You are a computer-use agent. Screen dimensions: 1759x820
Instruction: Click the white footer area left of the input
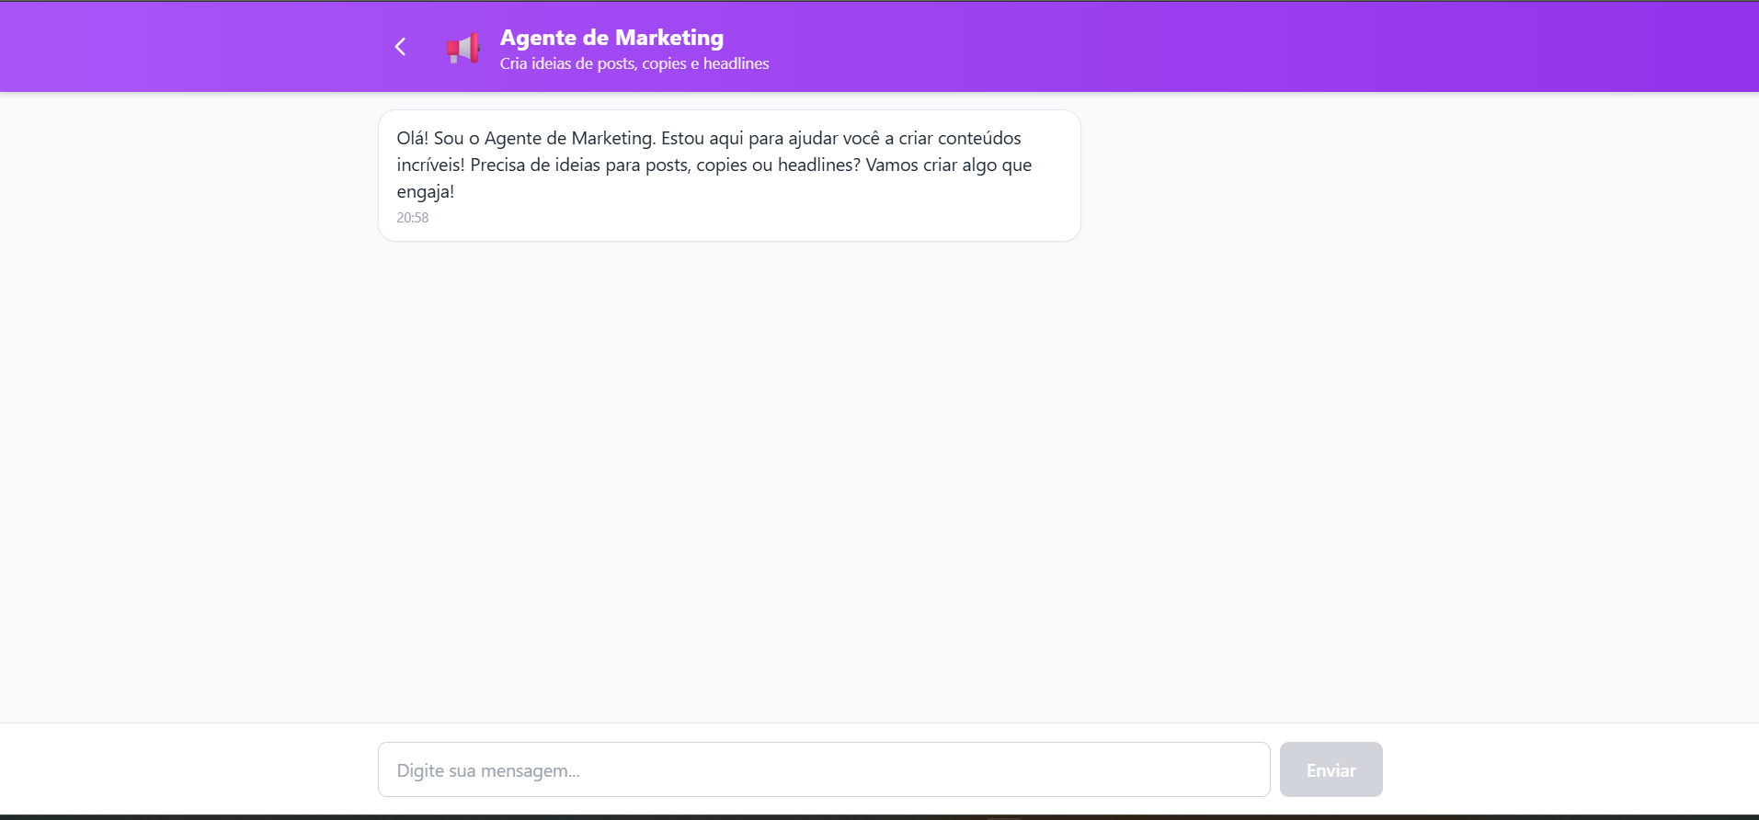[184, 769]
